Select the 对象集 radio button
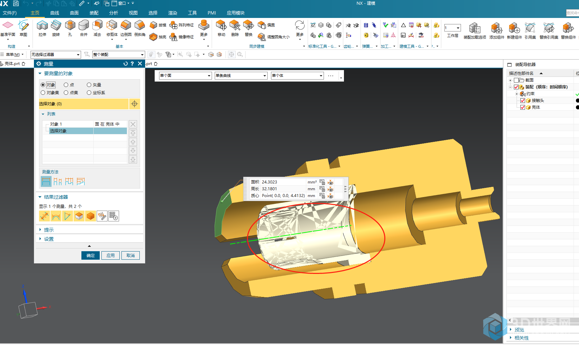The height and width of the screenshot is (345, 579). click(43, 93)
